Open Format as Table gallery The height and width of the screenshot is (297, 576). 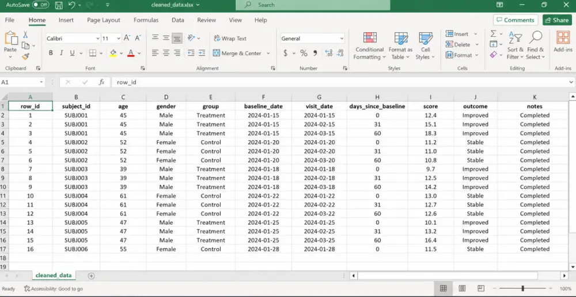click(x=400, y=46)
